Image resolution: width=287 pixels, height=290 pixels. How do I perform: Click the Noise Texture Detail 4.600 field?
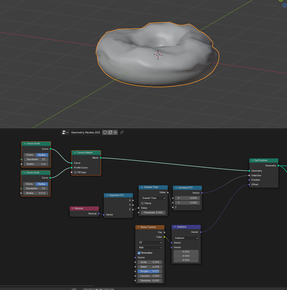point(150,267)
